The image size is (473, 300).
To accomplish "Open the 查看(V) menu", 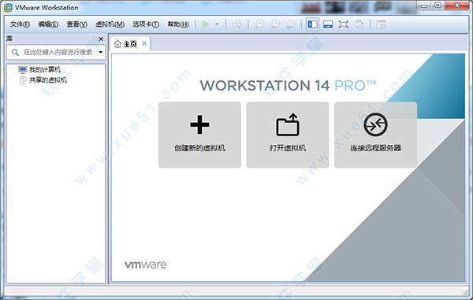I will 77,24.
